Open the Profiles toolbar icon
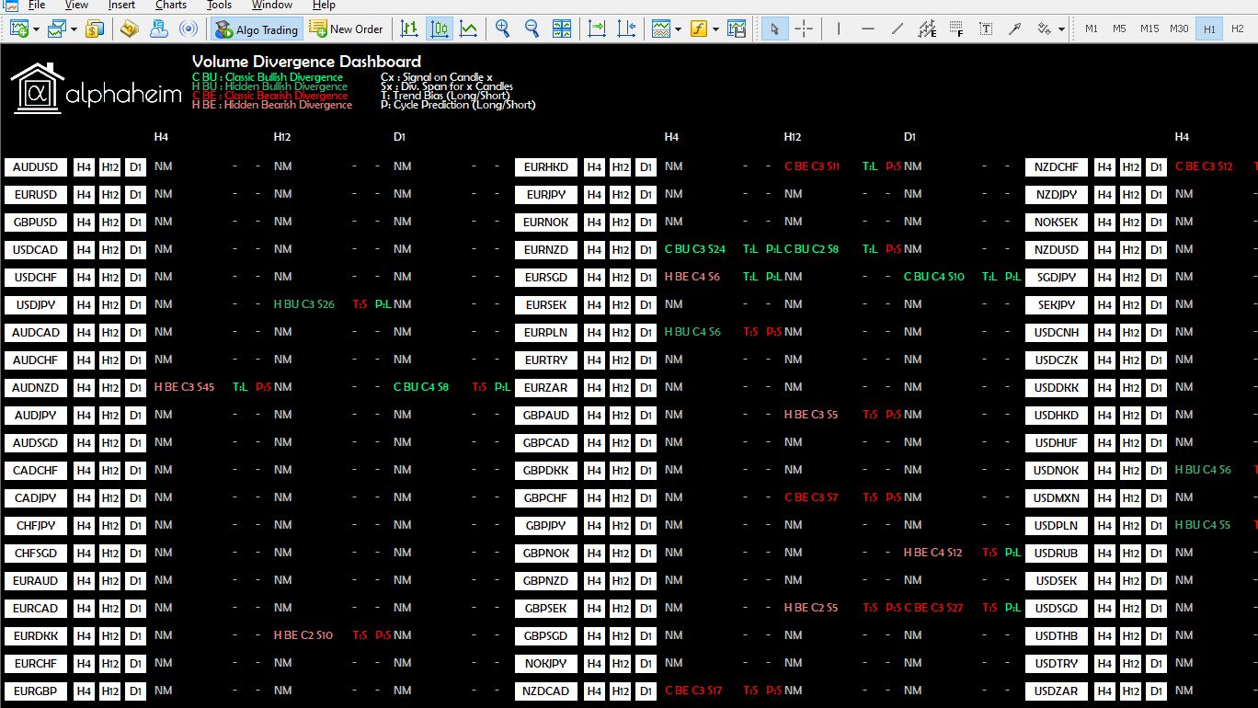 (57, 29)
